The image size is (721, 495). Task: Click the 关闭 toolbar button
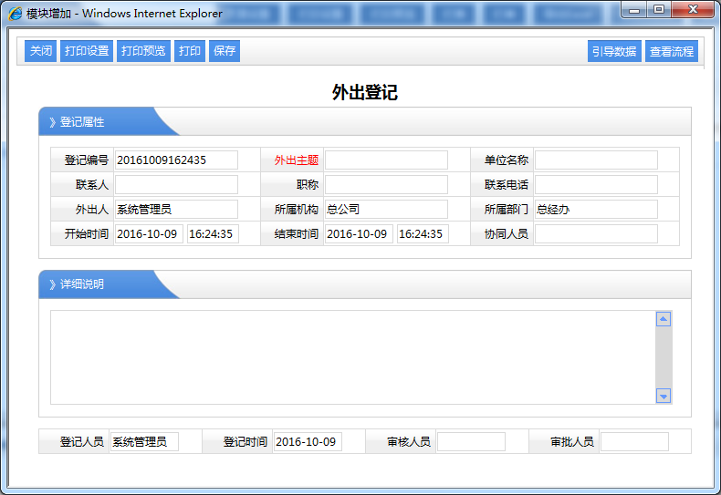click(41, 51)
